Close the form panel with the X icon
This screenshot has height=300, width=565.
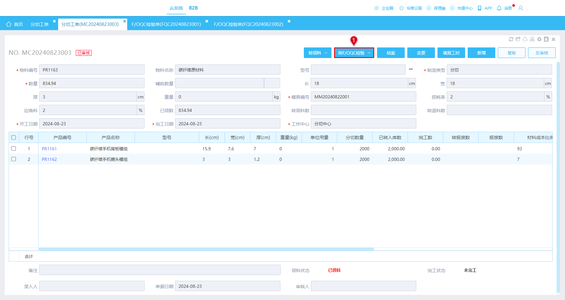point(553,39)
